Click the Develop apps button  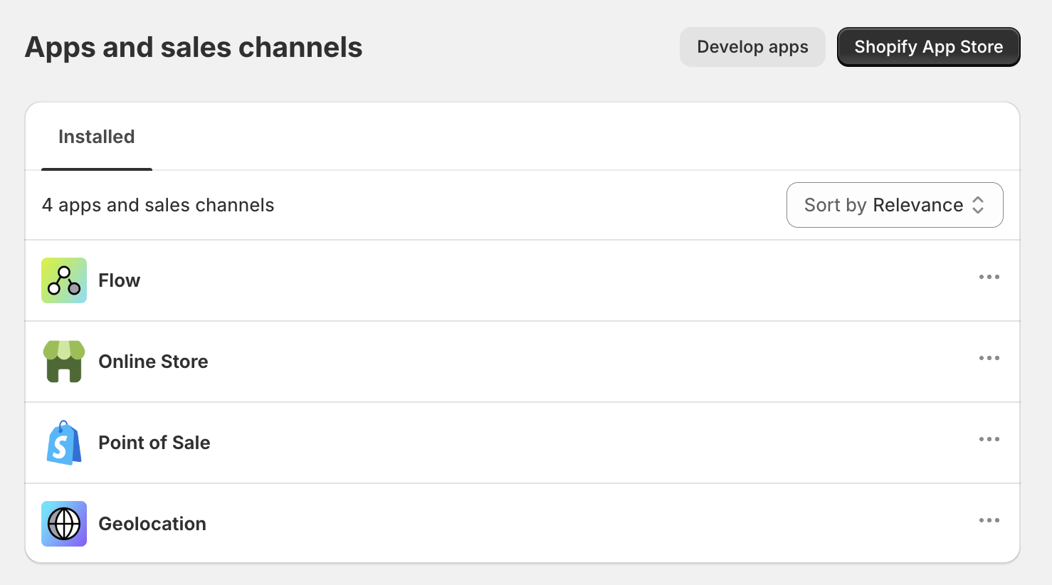click(x=752, y=46)
